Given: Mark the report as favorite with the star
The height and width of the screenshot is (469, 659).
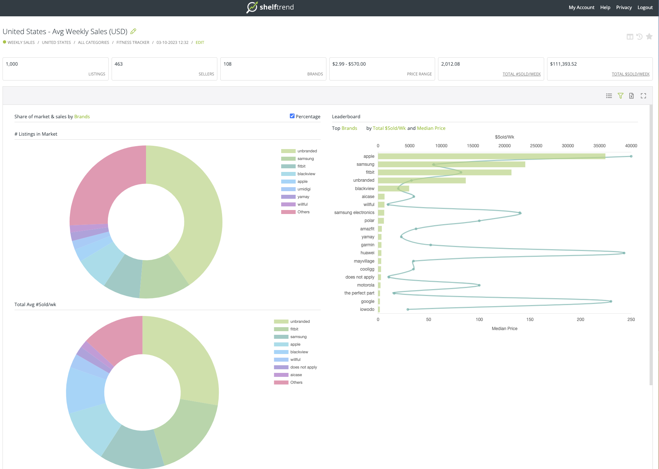Looking at the screenshot, I should pos(649,36).
